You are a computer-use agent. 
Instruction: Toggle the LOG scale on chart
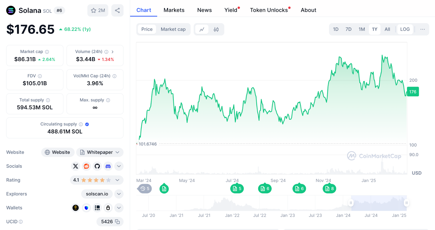[x=405, y=29]
